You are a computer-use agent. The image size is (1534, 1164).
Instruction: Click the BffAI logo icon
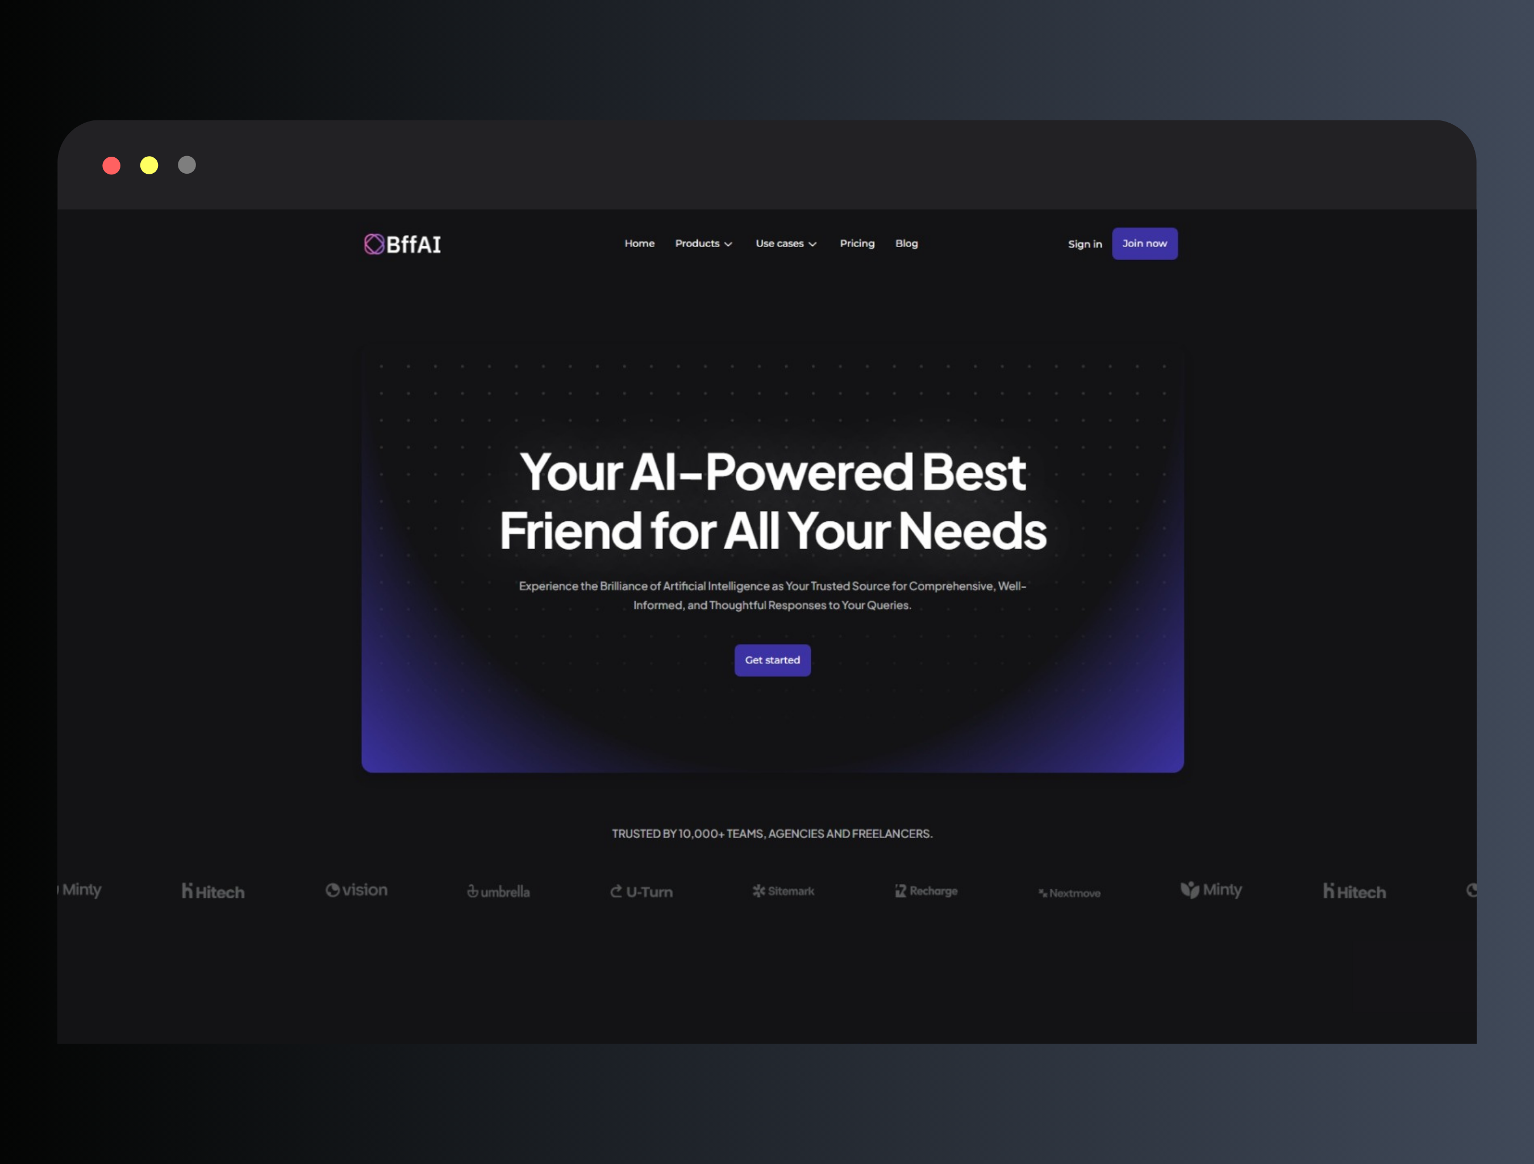[376, 244]
